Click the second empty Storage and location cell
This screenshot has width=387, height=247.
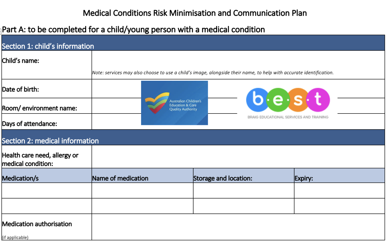(x=244, y=206)
